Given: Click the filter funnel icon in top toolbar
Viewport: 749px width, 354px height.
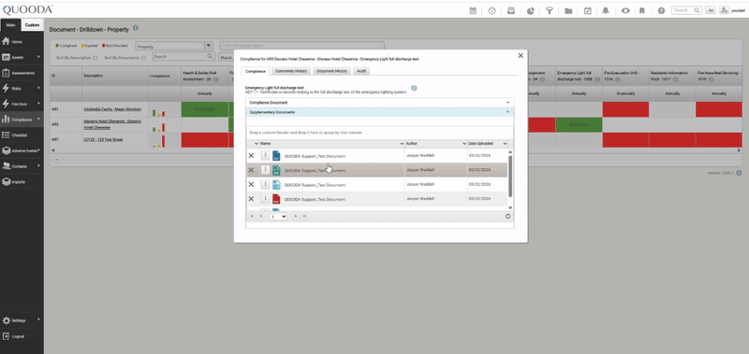Looking at the screenshot, I should pyautogui.click(x=550, y=10).
